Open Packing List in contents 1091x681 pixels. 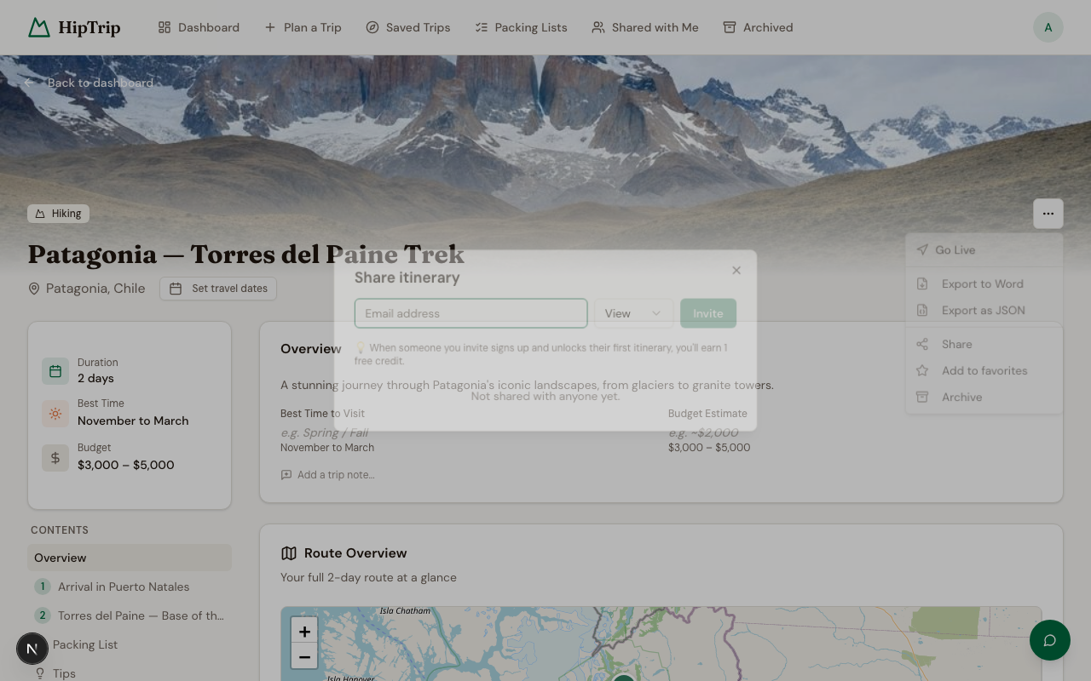pyautogui.click(x=130, y=644)
